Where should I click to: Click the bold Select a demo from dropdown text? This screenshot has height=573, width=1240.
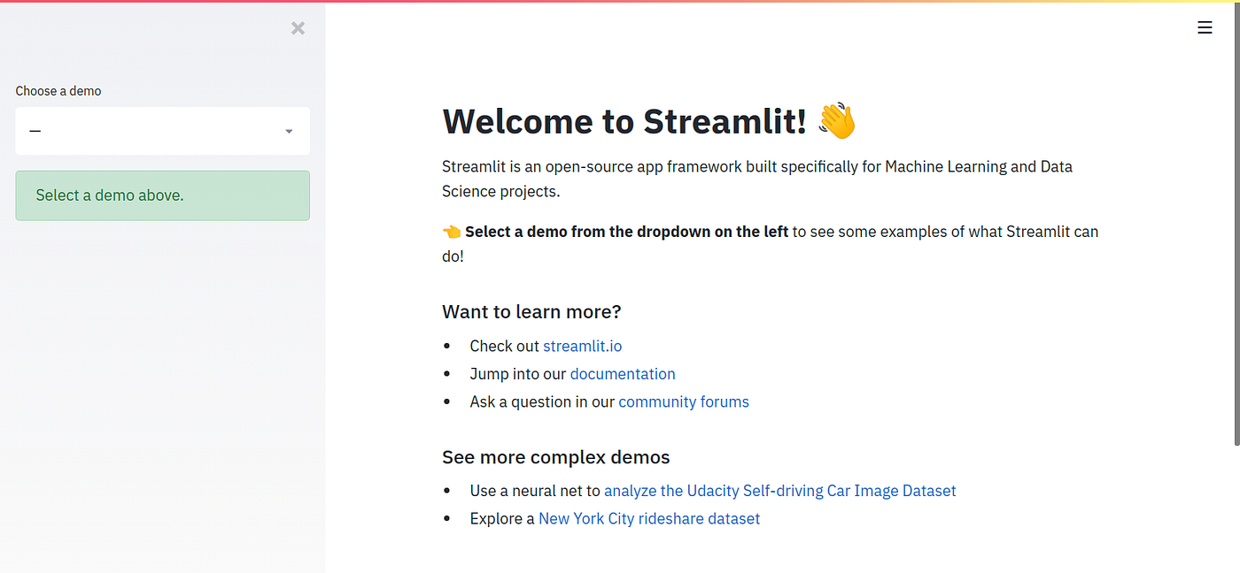(625, 231)
